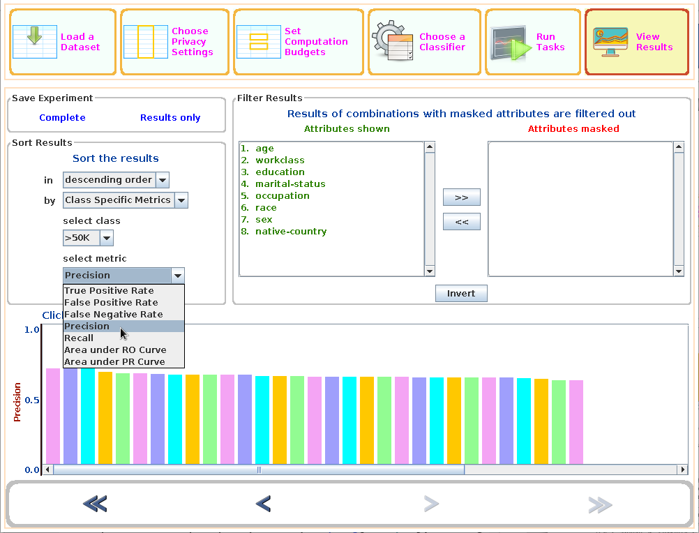Select the occupation attribute in list
This screenshot has width=699, height=533.
[x=282, y=196]
